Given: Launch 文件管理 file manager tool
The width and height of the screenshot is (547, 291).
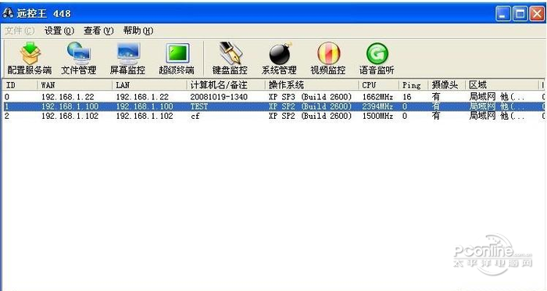Looking at the screenshot, I should pos(78,59).
